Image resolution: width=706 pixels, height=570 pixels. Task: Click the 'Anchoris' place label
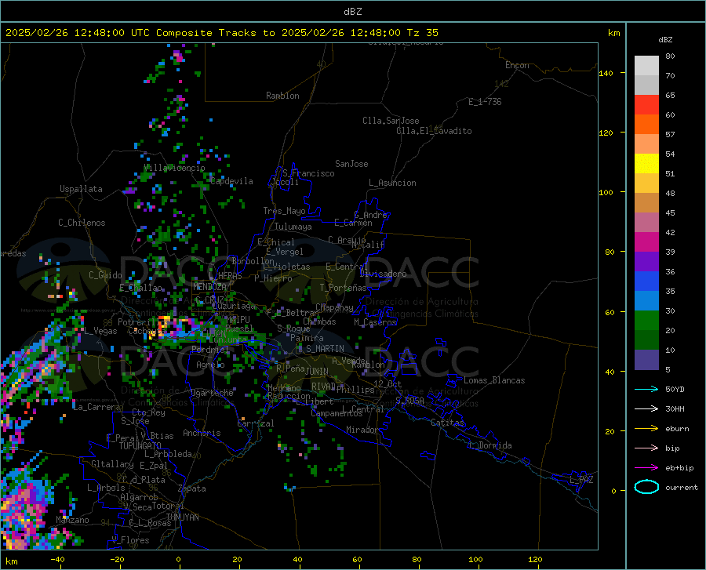[202, 434]
